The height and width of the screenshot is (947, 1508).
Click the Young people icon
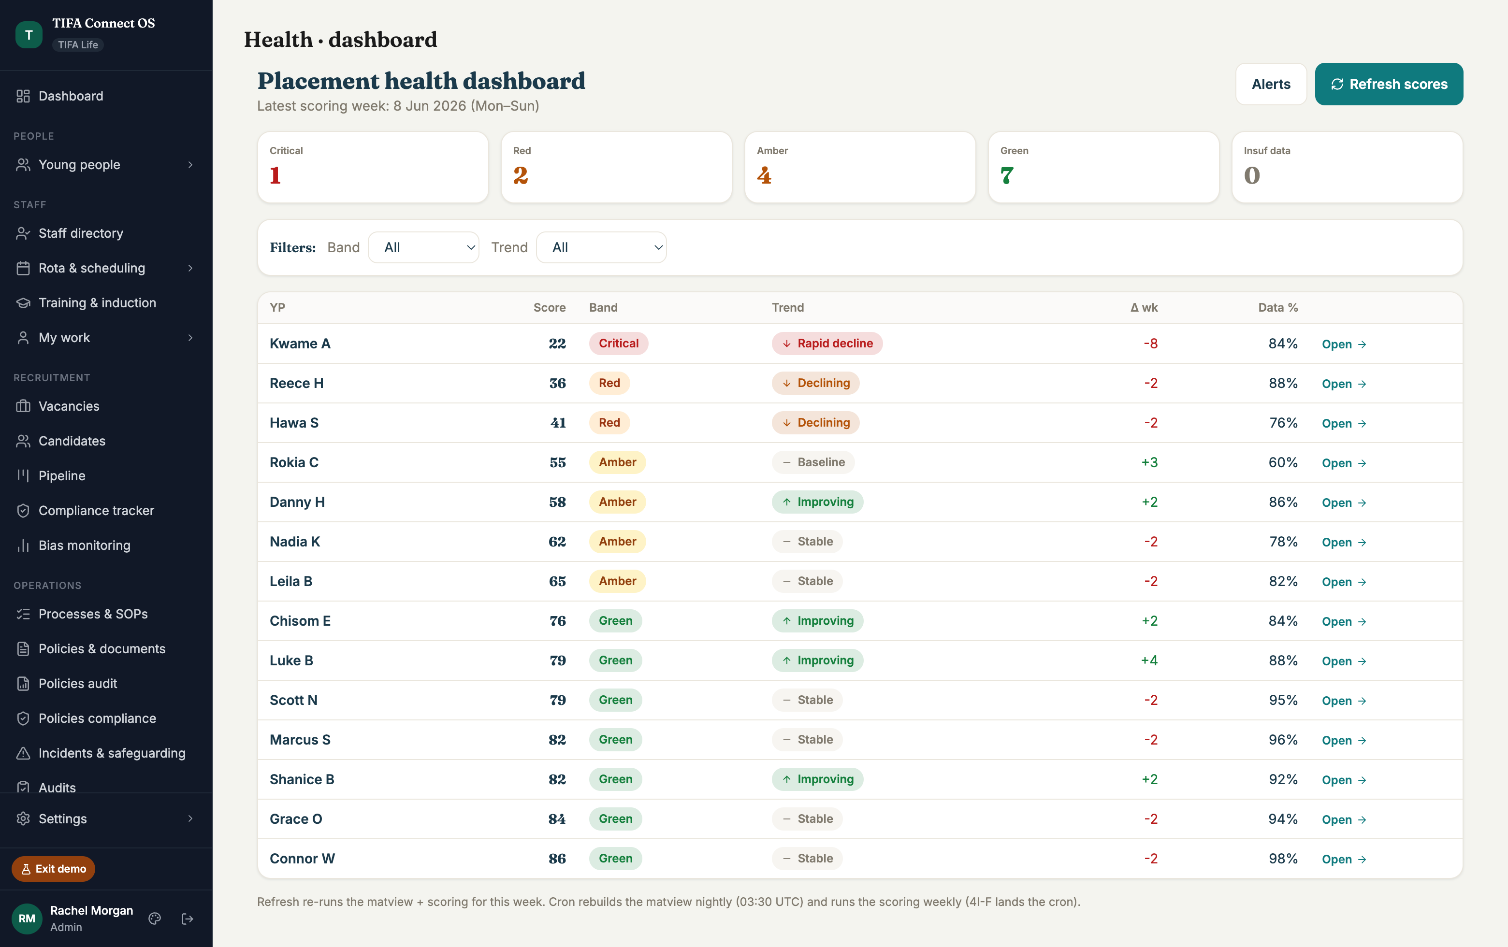pos(23,165)
